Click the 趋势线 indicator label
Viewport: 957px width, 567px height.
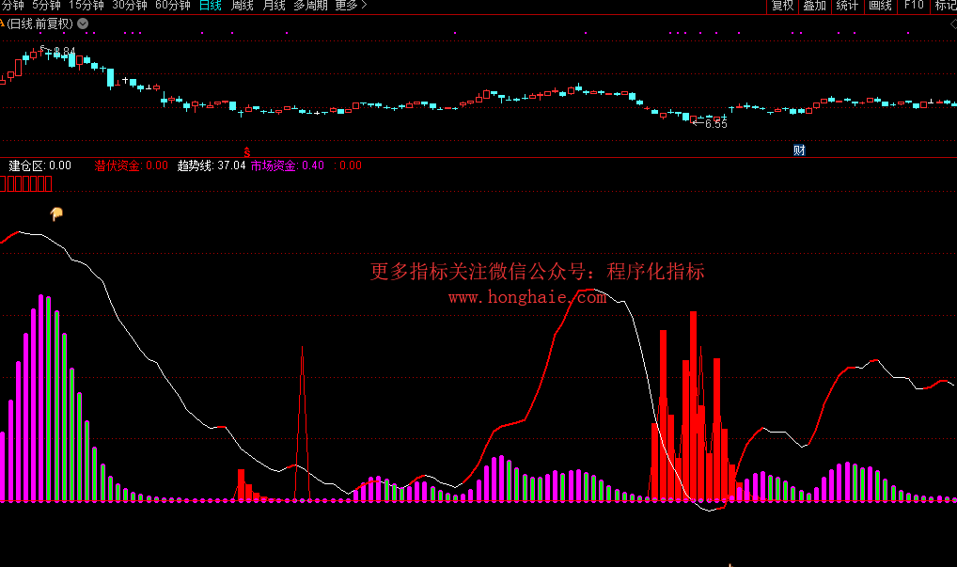pyautogui.click(x=196, y=165)
